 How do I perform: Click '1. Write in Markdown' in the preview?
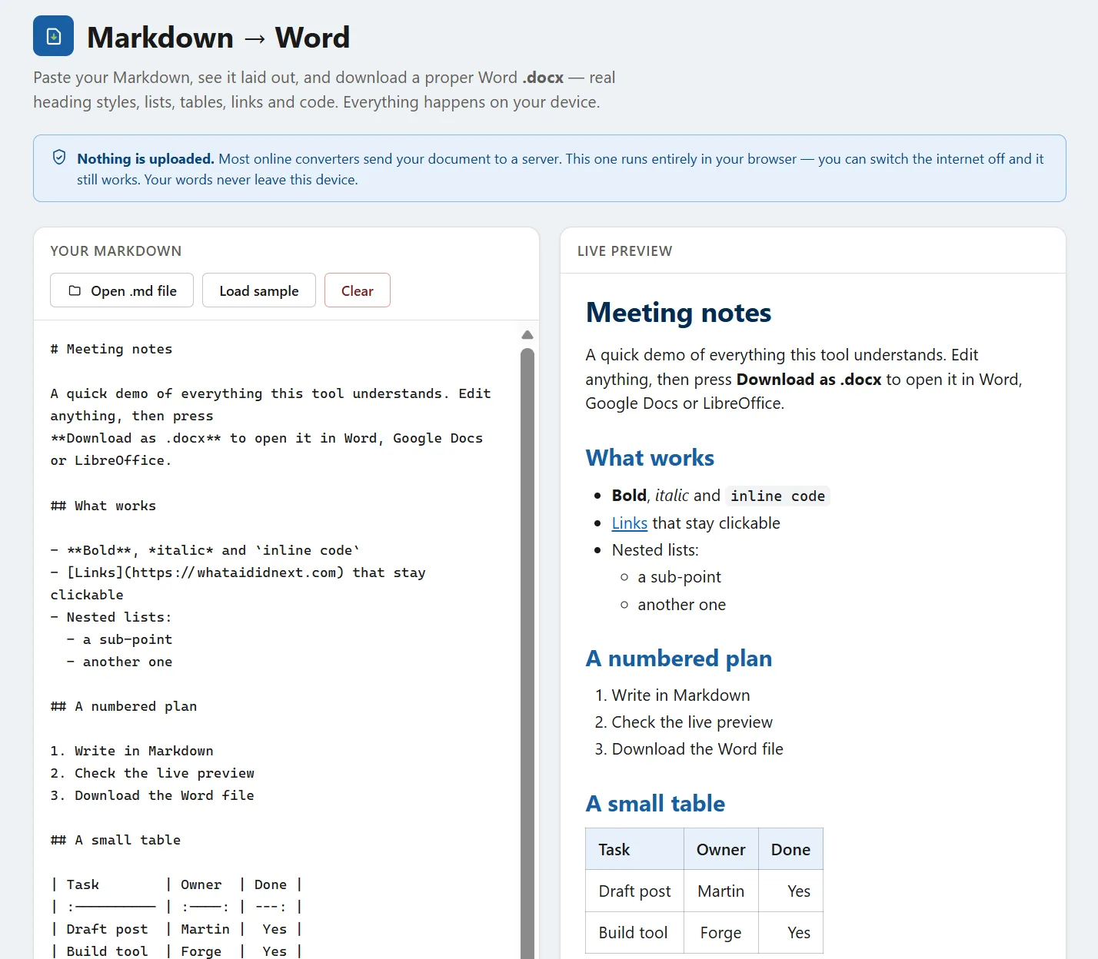click(x=672, y=695)
